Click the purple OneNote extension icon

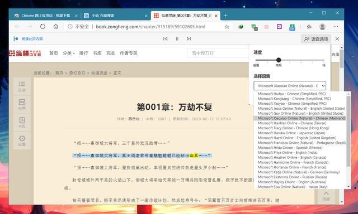279,27
